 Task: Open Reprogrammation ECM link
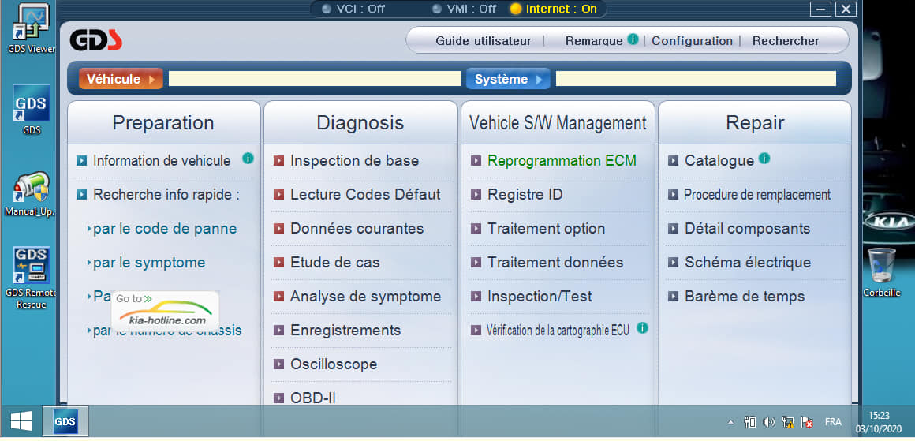(x=562, y=161)
